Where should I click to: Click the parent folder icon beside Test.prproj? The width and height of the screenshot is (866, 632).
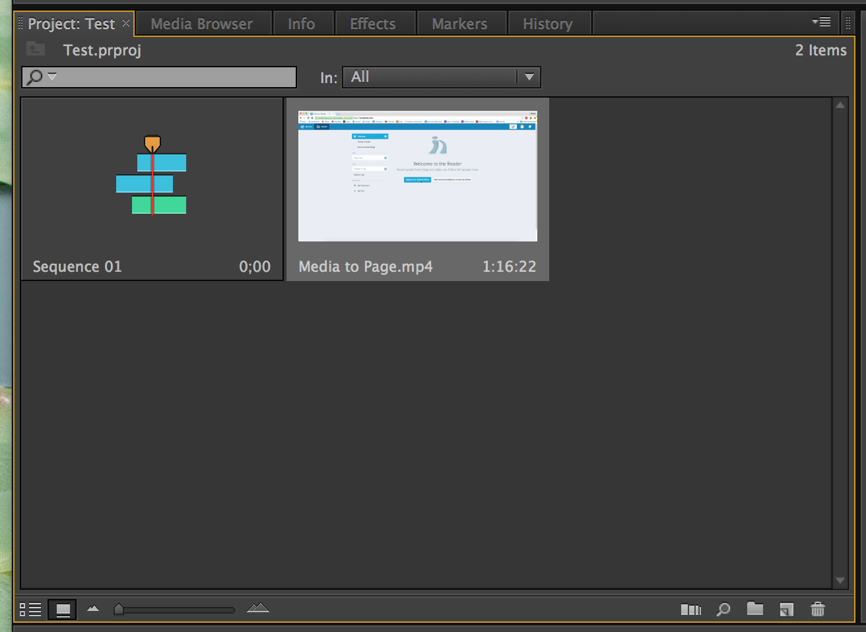tap(36, 49)
